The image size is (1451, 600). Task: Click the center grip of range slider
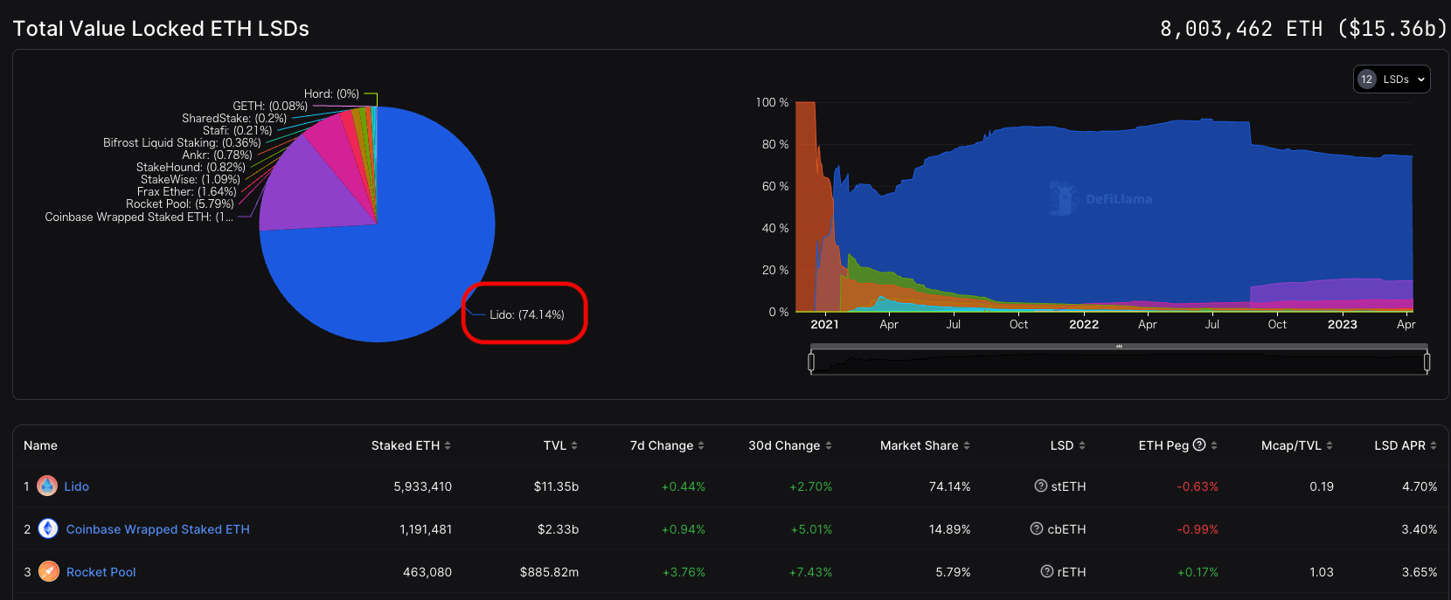1119,347
